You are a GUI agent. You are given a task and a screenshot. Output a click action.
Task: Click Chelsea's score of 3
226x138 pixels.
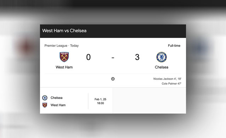click(137, 57)
